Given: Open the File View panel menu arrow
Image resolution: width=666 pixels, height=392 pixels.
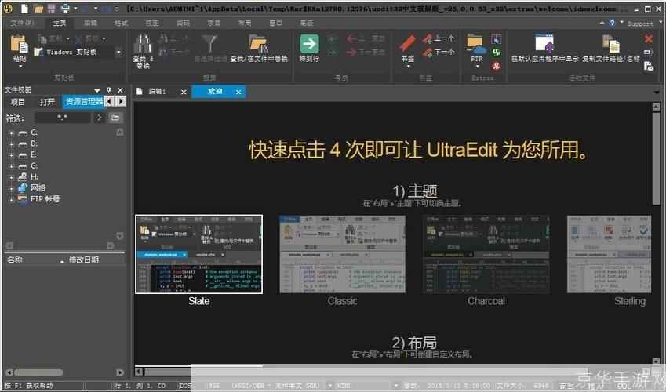Looking at the screenshot, I should click(x=97, y=90).
